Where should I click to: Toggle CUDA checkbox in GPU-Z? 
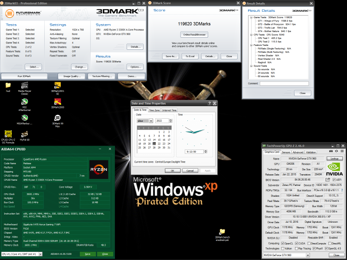[x=297, y=244]
